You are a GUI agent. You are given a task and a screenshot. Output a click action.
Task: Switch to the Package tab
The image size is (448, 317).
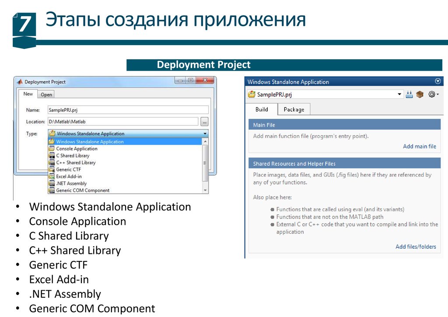coord(294,110)
